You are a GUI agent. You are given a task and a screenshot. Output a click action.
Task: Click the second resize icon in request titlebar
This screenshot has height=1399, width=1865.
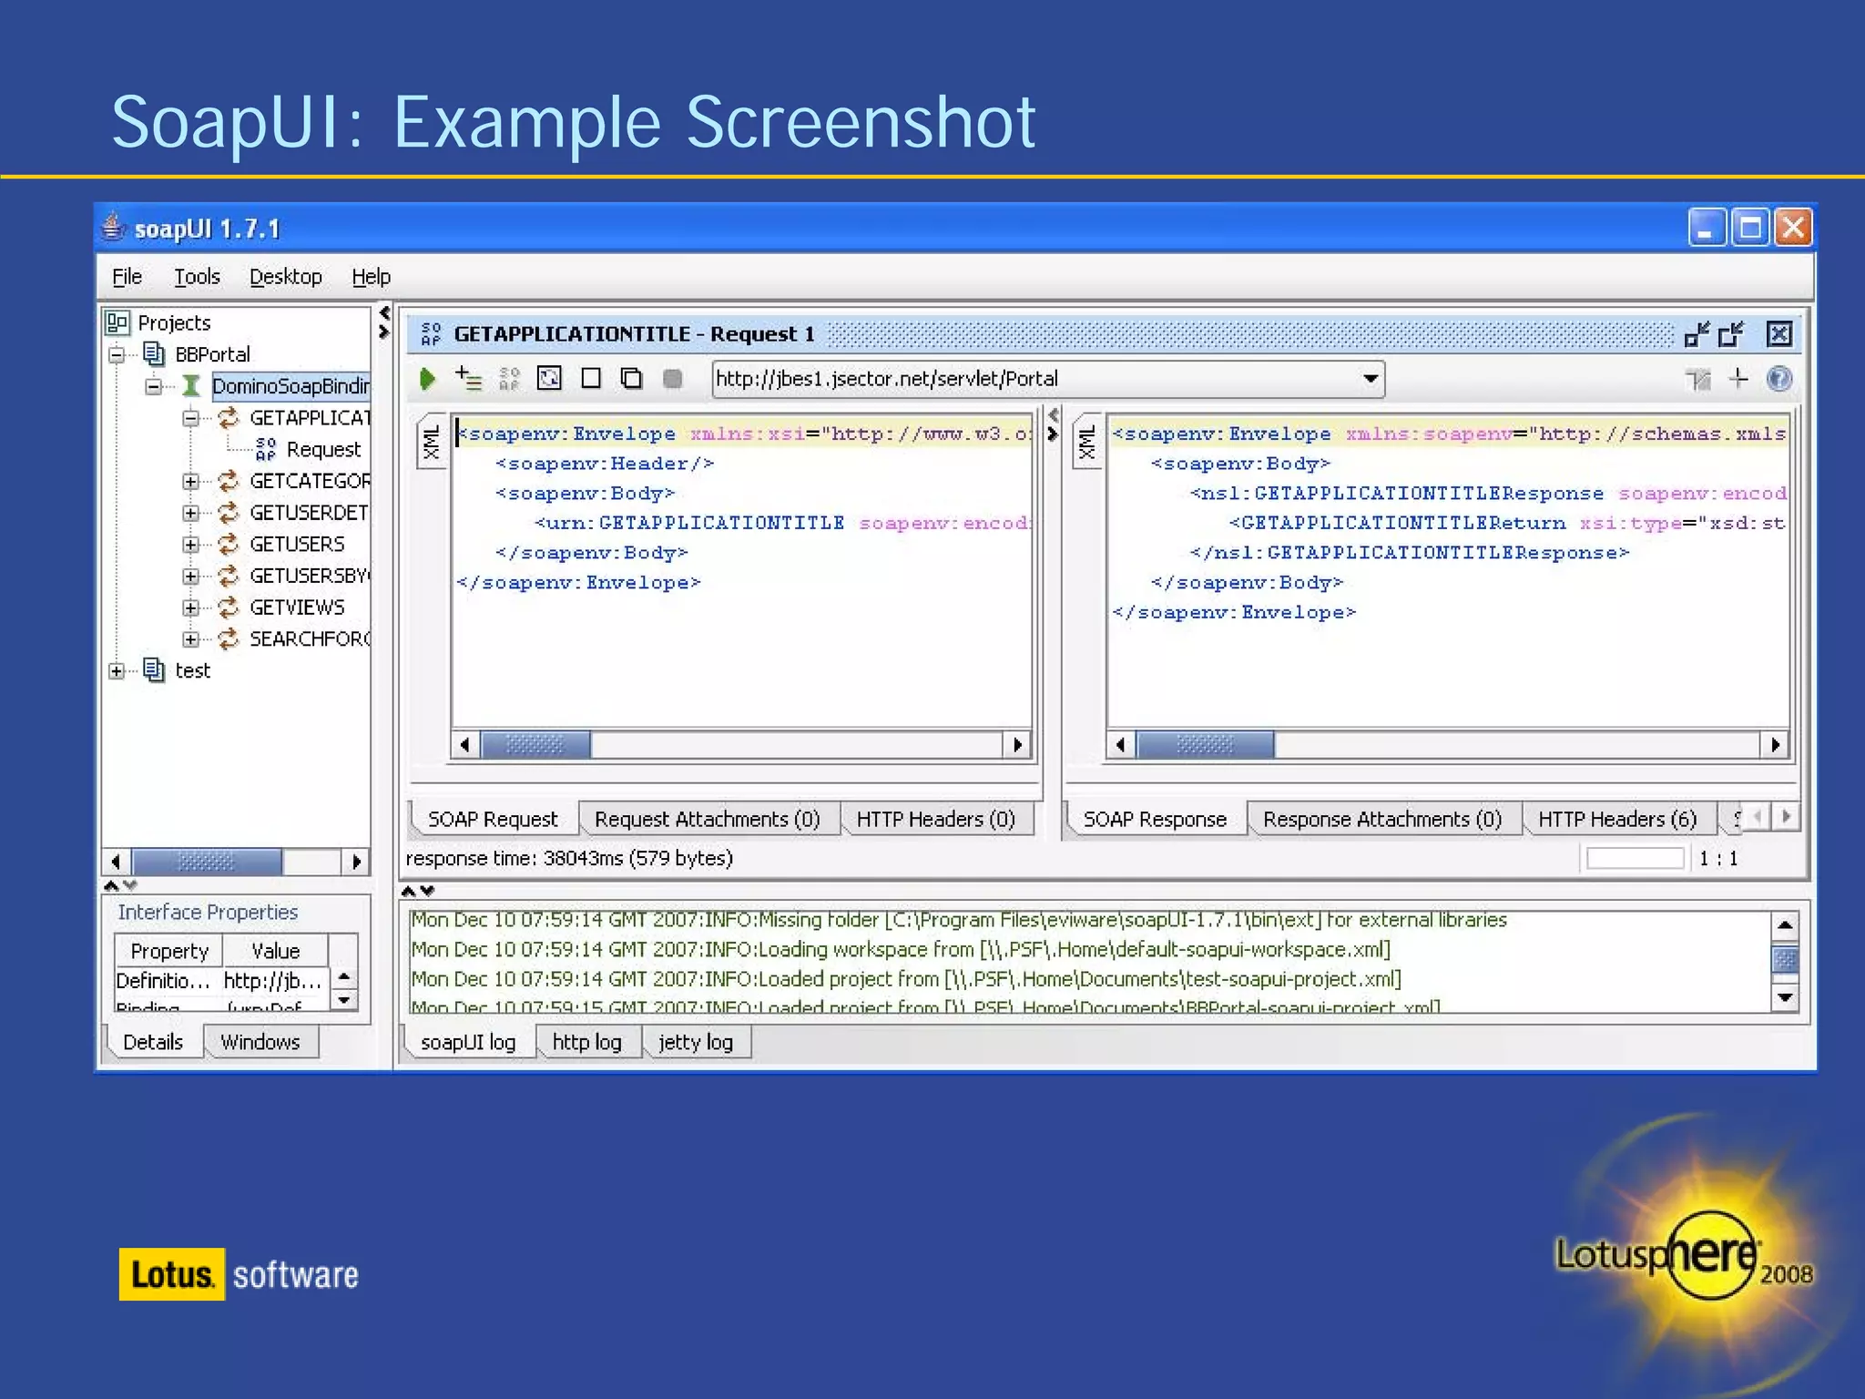click(x=1731, y=334)
